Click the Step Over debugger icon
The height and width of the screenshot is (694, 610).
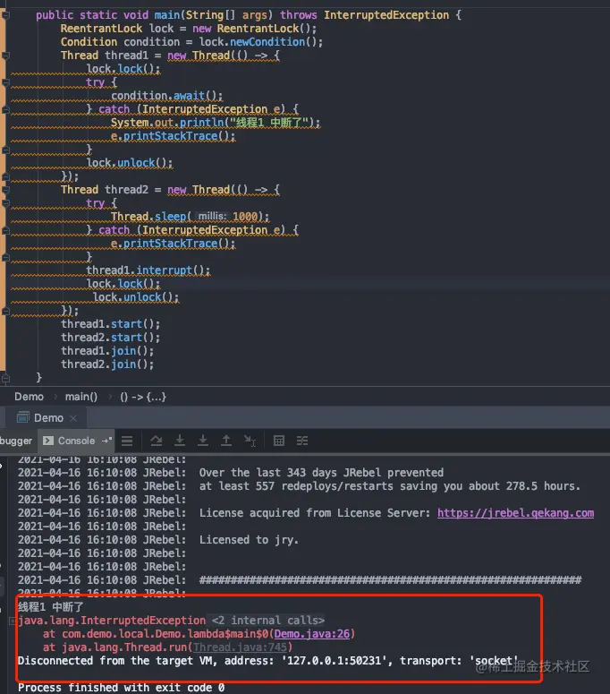[x=156, y=441]
